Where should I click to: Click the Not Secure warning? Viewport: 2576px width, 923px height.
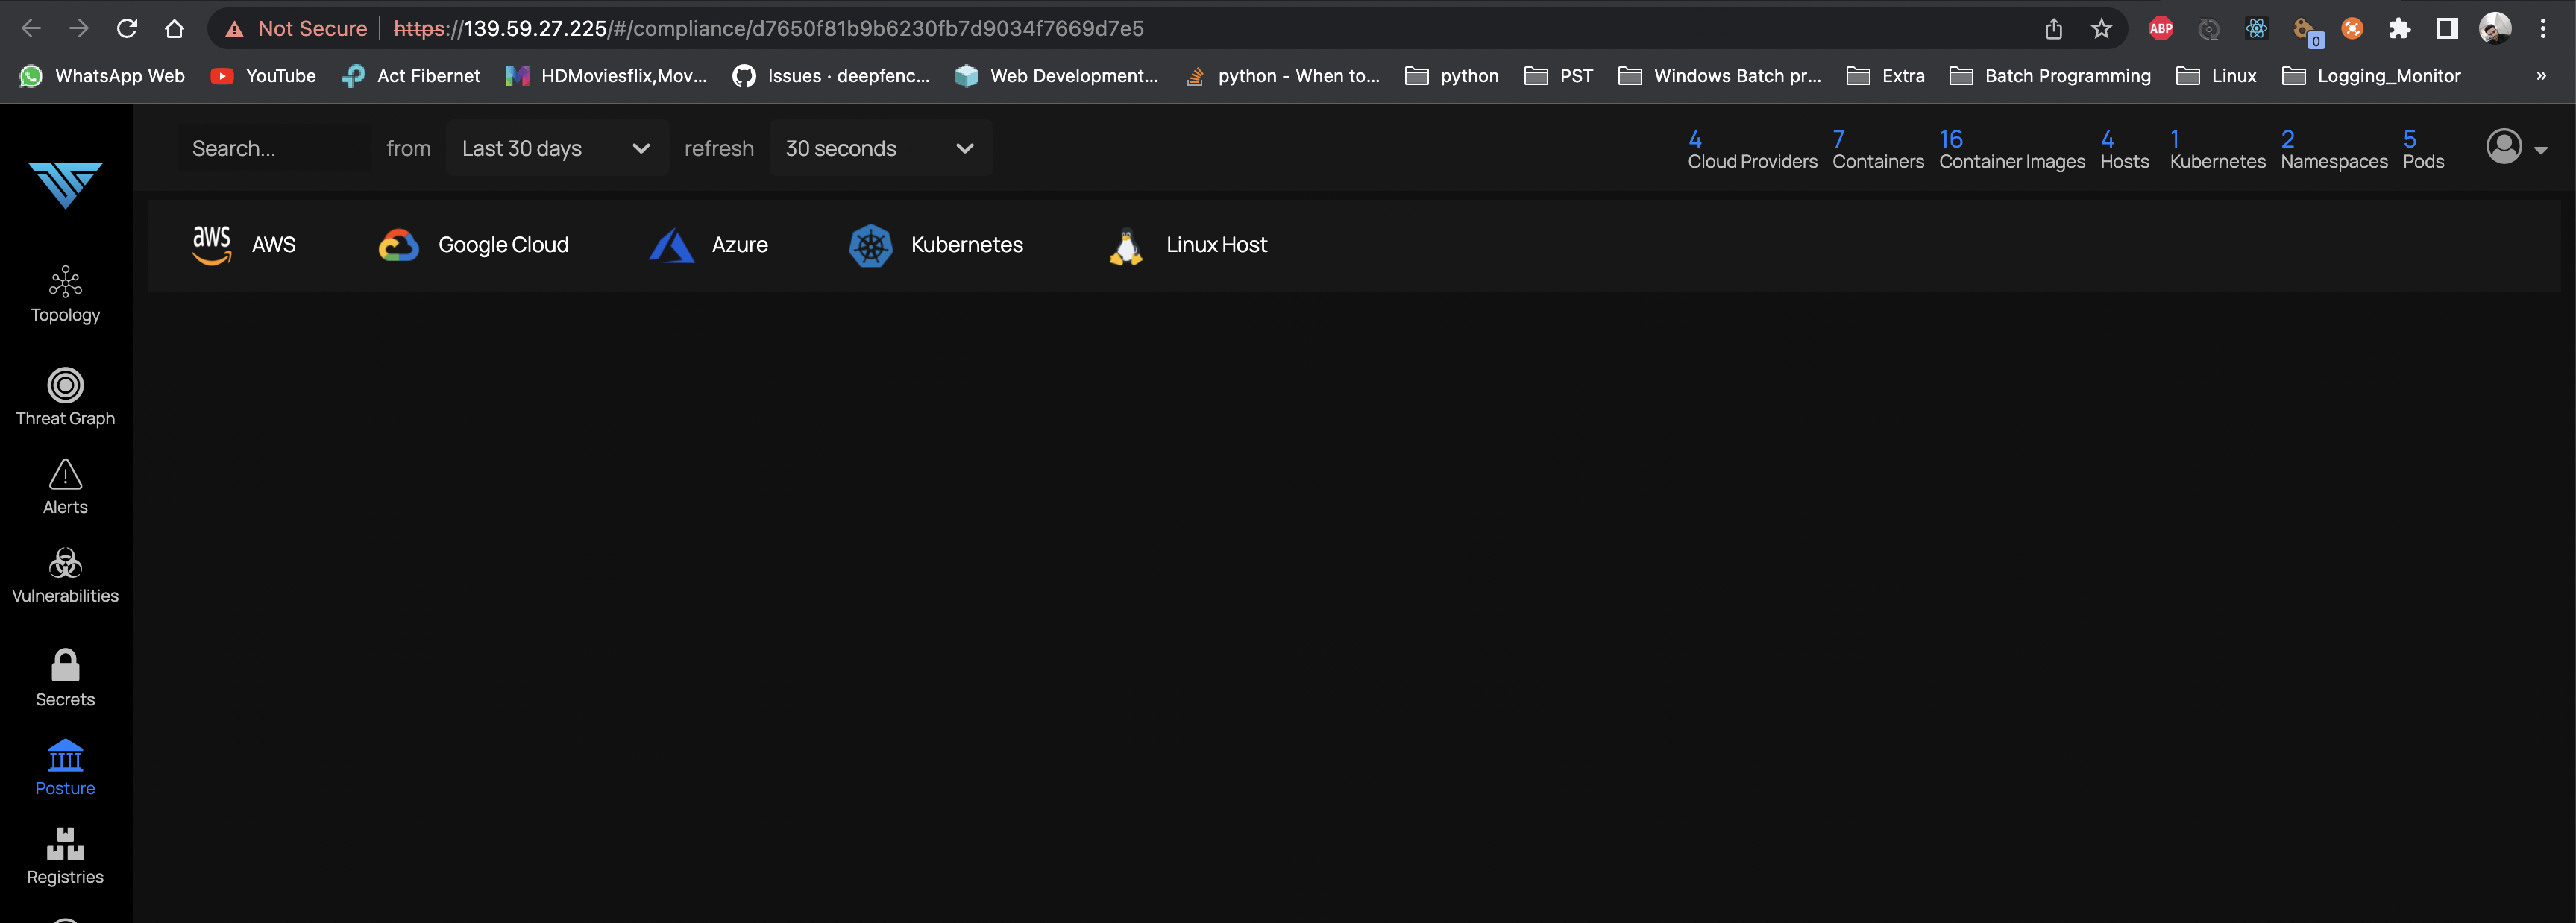[296, 28]
